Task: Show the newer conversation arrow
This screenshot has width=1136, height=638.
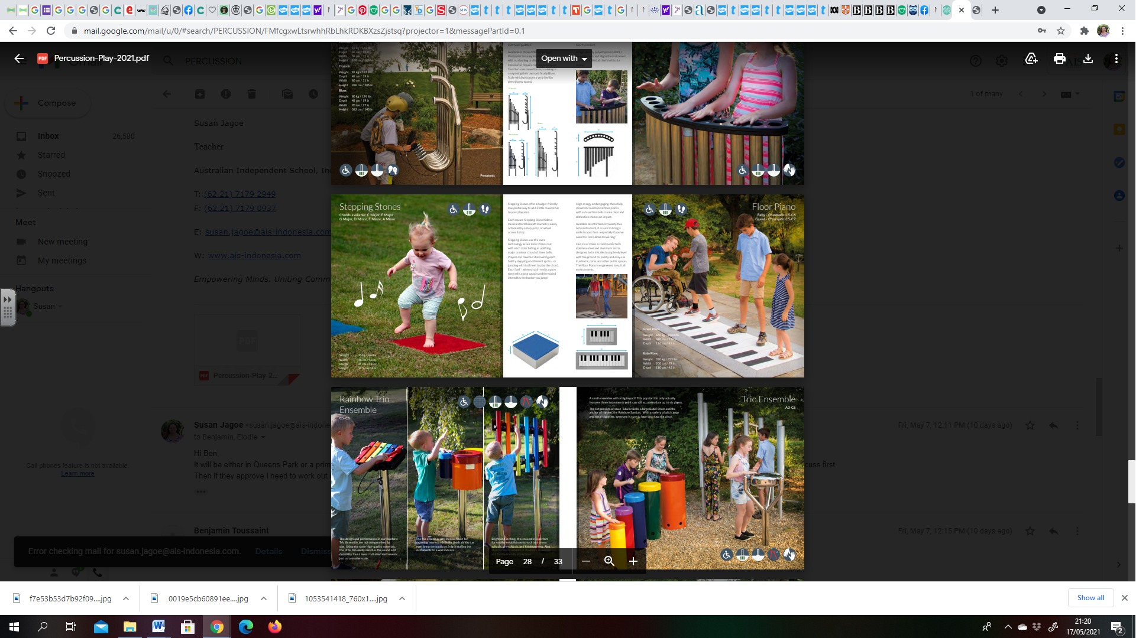Action: [x=1021, y=94]
